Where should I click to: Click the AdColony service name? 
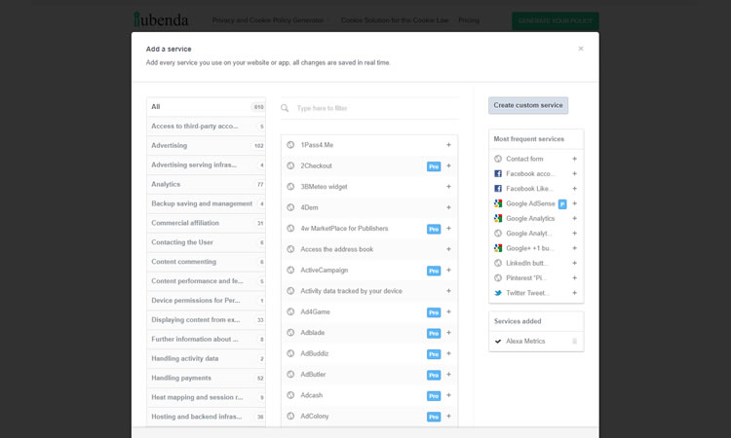pyautogui.click(x=314, y=417)
